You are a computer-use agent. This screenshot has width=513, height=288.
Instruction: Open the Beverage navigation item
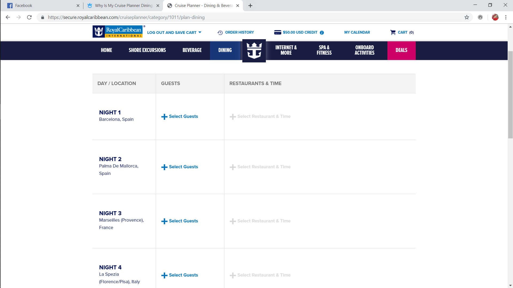tap(192, 50)
